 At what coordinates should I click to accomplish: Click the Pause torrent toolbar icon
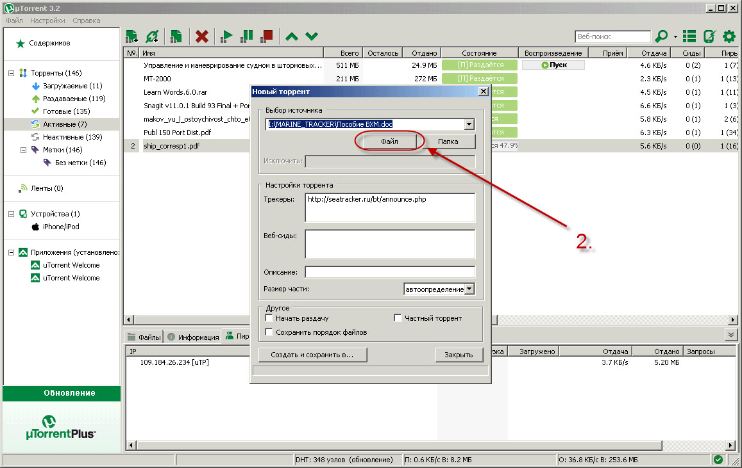point(246,36)
